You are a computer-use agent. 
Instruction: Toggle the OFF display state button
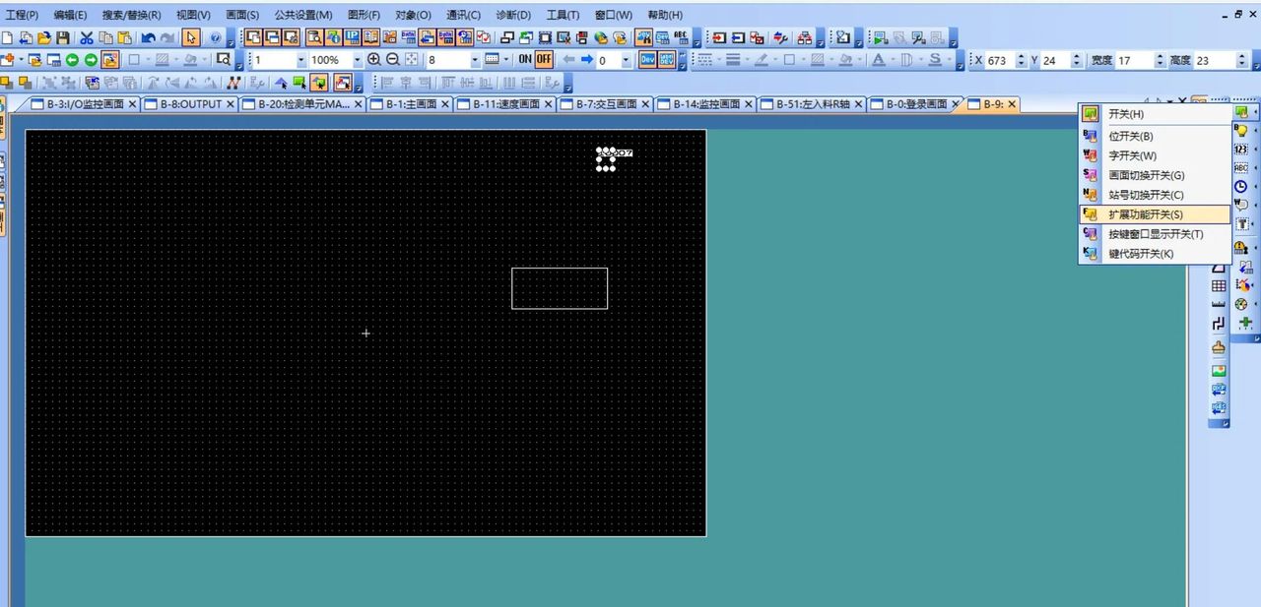(x=544, y=60)
